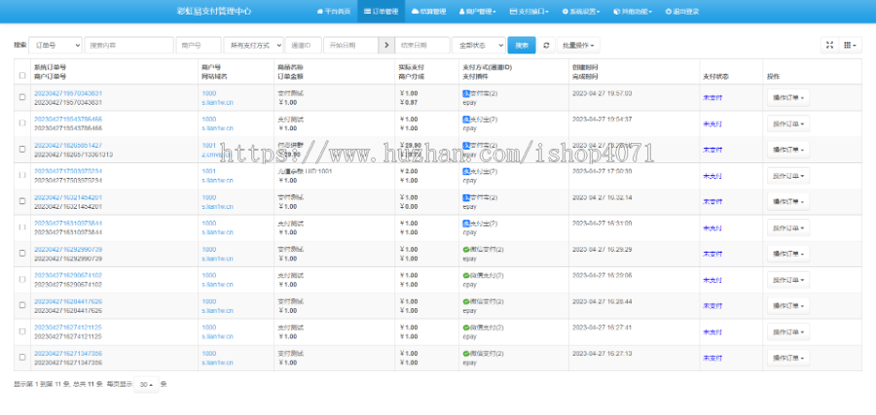Image resolution: width=876 pixels, height=415 pixels.
Task: Check the select-all checkbox in table header
Action: [x=21, y=76]
